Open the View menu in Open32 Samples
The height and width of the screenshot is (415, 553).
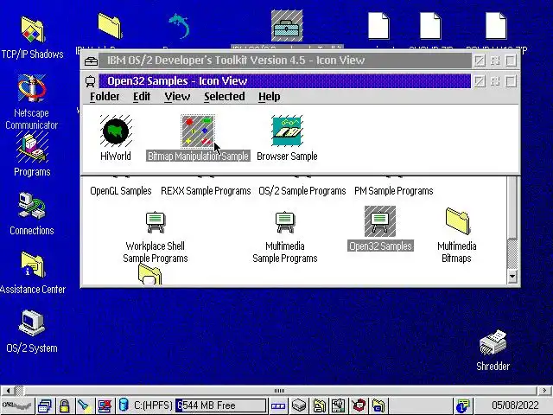coord(177,96)
